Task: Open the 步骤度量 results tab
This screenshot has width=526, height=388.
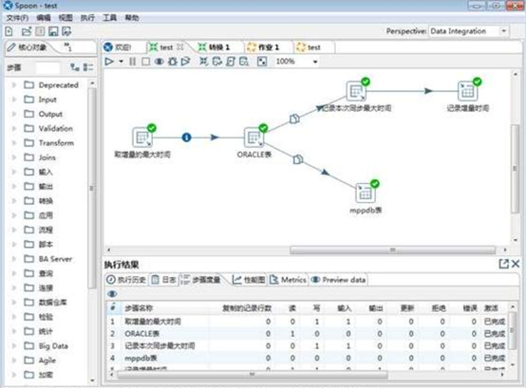Action: [201, 280]
